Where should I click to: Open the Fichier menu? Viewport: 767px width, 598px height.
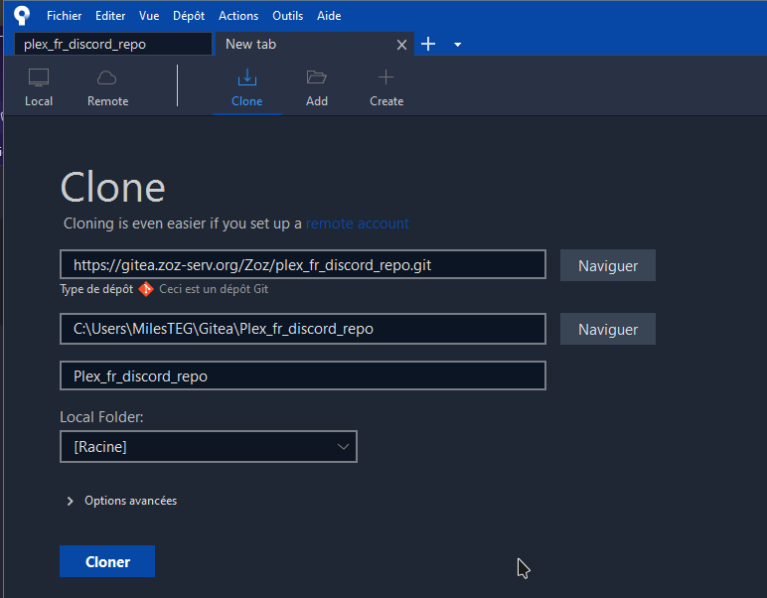[x=64, y=16]
